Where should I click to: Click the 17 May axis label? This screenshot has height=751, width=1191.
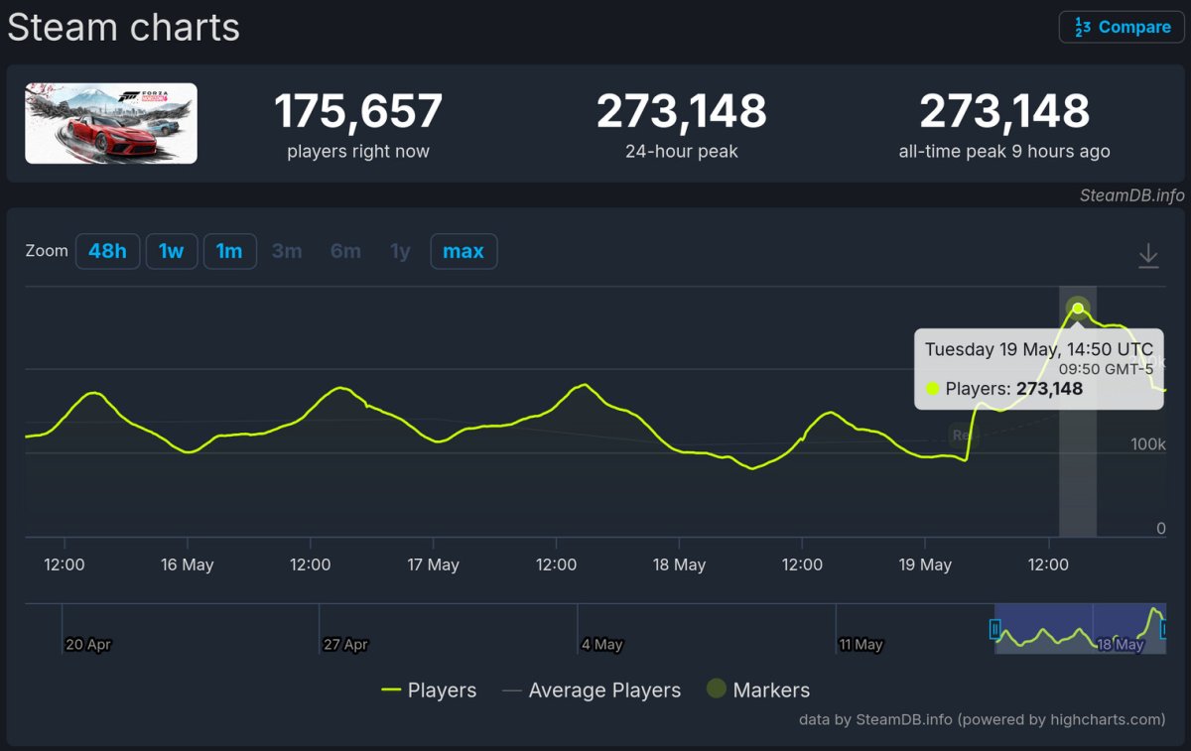pos(433,564)
